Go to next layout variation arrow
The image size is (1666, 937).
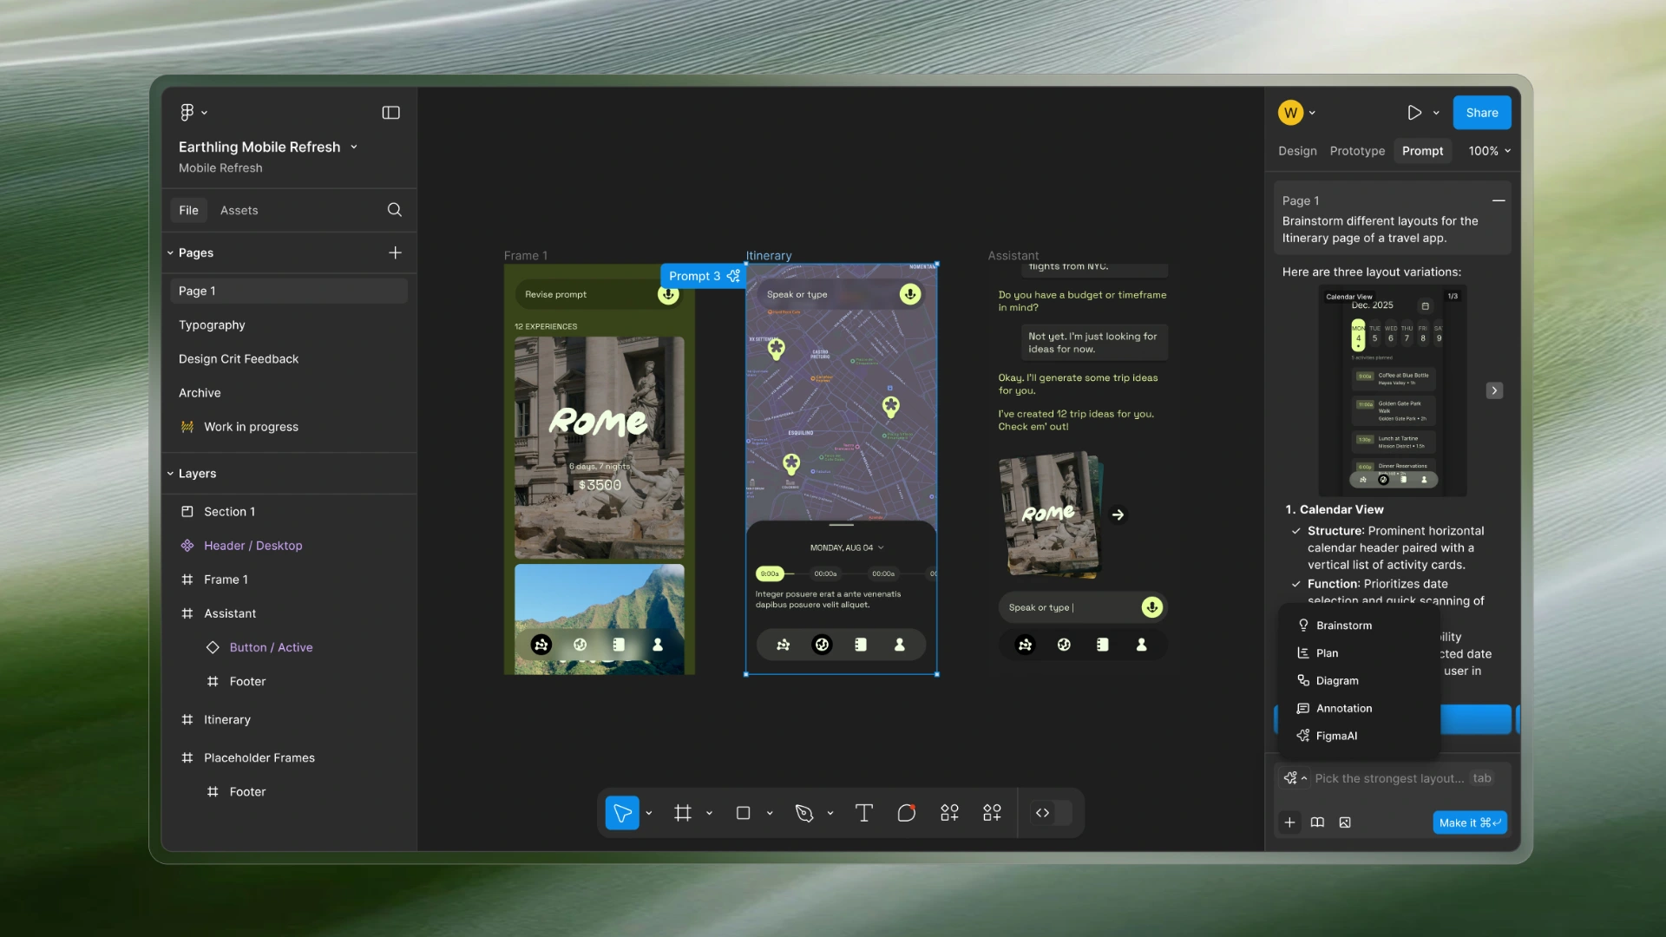pyautogui.click(x=1494, y=390)
